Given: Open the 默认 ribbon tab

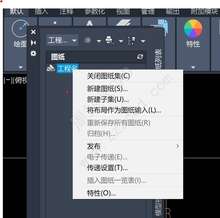Looking at the screenshot, I should (x=17, y=12).
